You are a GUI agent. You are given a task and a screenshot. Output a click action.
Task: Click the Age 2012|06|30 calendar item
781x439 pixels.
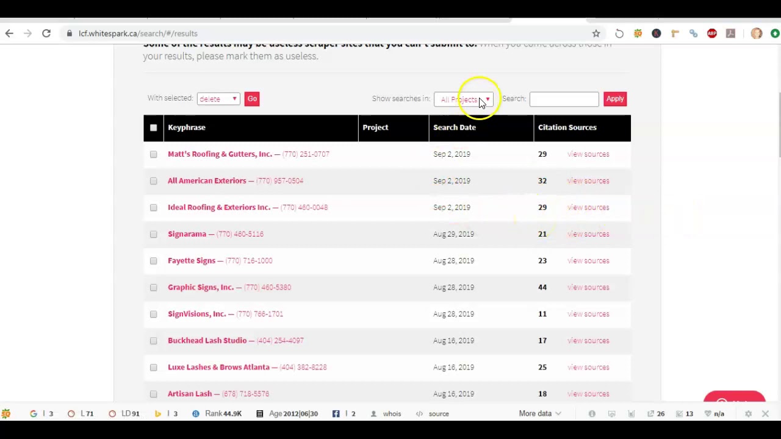tap(287, 413)
